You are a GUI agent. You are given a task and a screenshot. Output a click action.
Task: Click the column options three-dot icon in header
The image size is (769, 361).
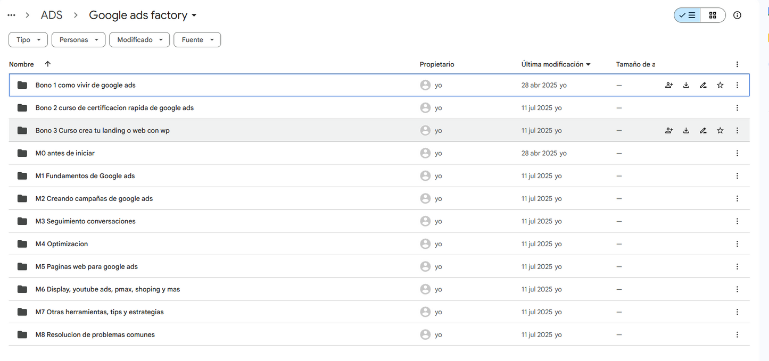pos(737,64)
